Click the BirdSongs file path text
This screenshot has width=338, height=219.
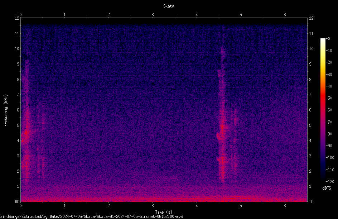tap(91, 216)
